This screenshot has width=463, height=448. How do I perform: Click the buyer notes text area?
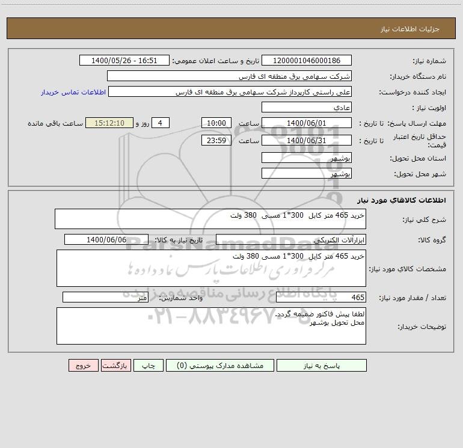211,326
